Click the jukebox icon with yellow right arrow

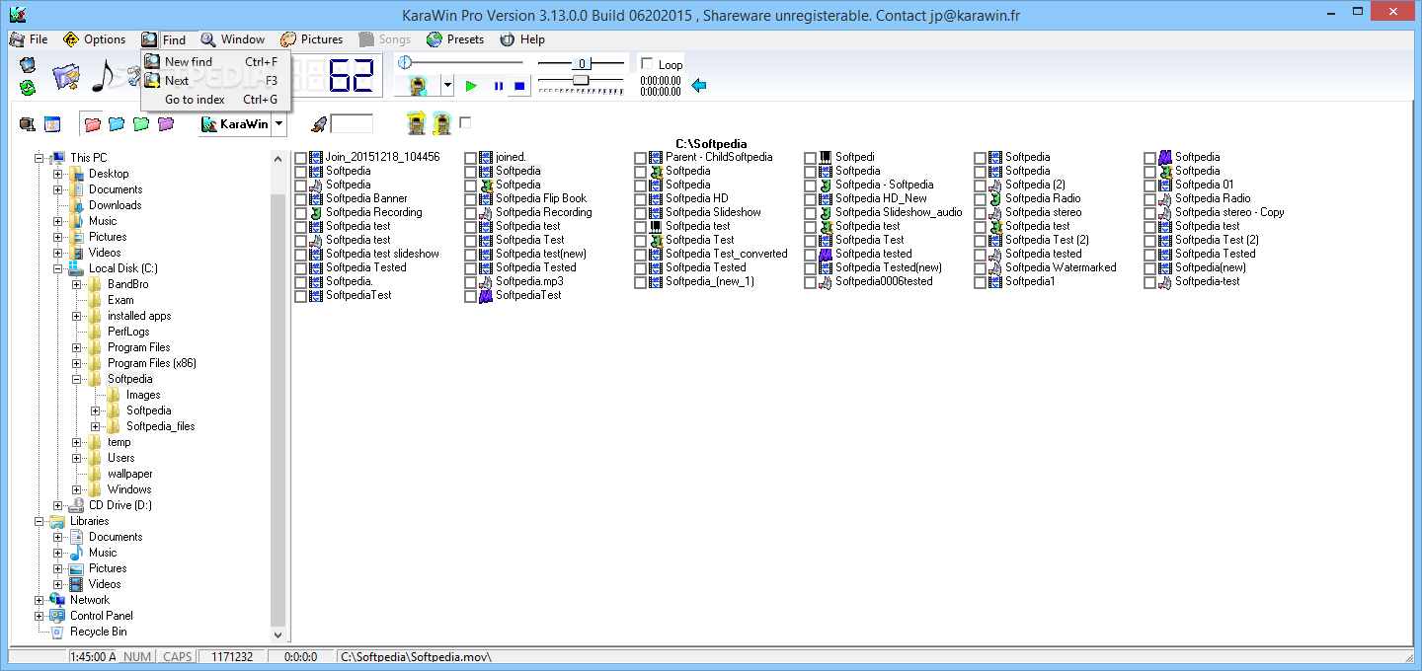coord(417,123)
